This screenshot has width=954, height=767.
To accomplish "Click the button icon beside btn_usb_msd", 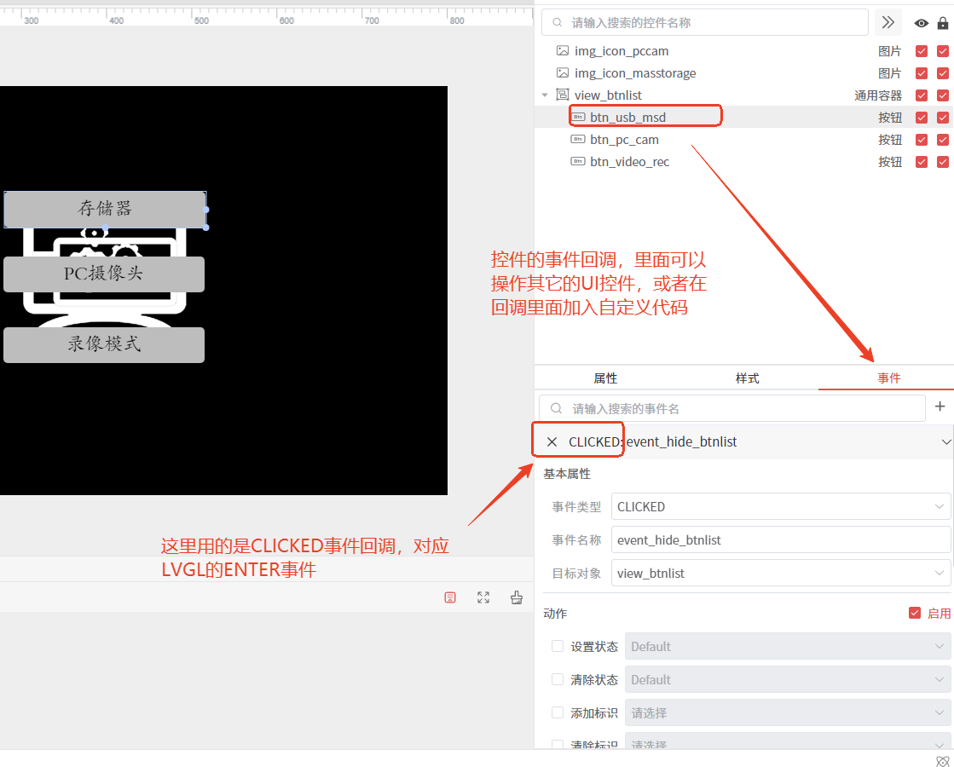I will tap(578, 117).
